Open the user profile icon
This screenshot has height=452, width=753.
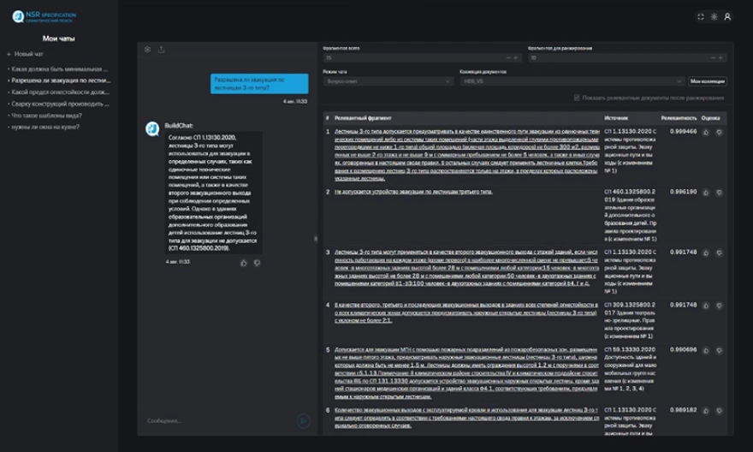[727, 17]
